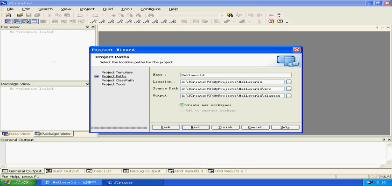Click the gray Find binoculars icon
This screenshot has width=392, height=186.
[x=151, y=15]
